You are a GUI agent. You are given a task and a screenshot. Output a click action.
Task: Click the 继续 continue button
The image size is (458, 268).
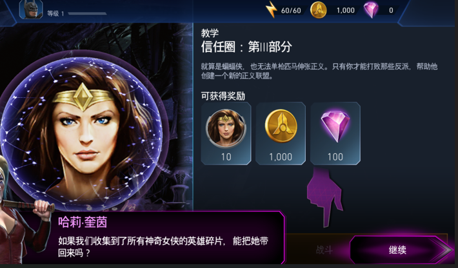tap(401, 249)
